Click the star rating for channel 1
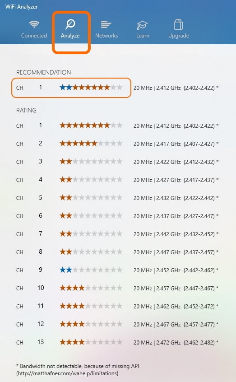Viewport: 236px width, 382px height. (91, 126)
